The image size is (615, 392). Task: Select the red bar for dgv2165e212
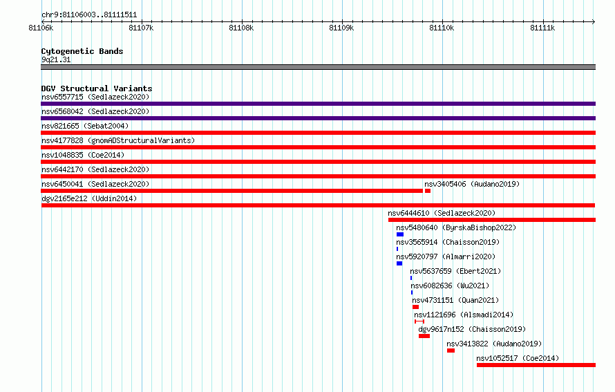pyautogui.click(x=318, y=205)
